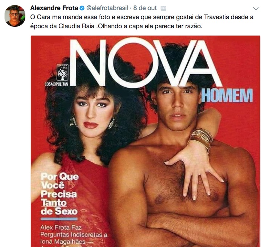Open Alexandre Frota's profile avatar
Image resolution: width=265 pixels, height=247 pixels.
point(15,16)
